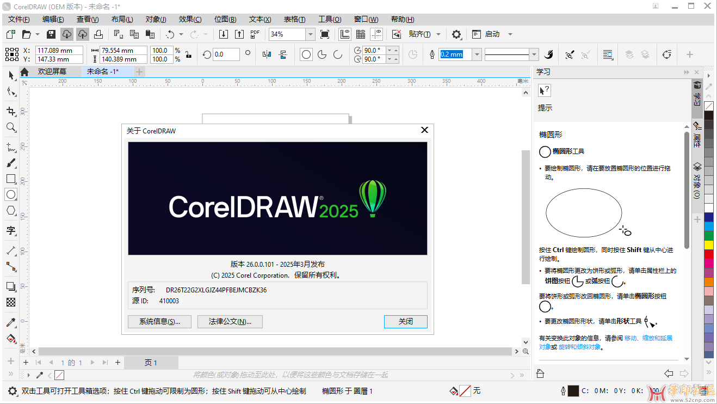Select the Pick tool in the toolbox
The image size is (717, 404).
(11, 75)
